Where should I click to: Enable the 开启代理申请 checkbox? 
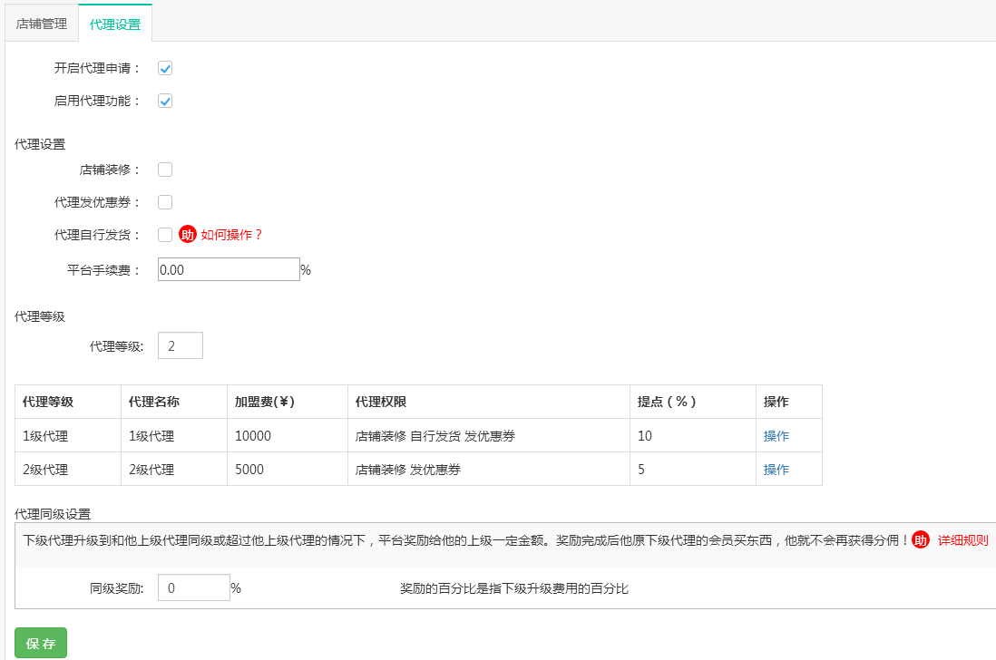coord(164,67)
